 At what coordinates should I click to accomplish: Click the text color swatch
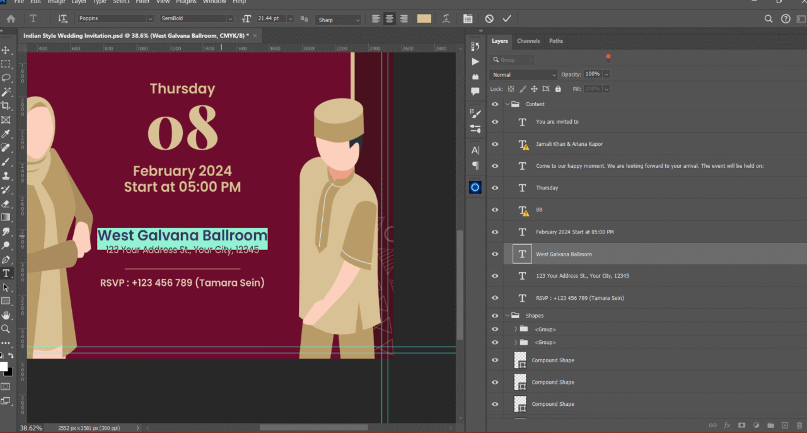424,19
